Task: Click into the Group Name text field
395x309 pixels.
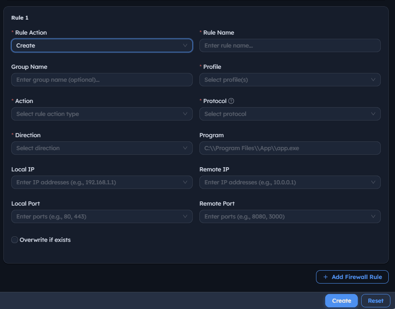Action: (x=102, y=80)
